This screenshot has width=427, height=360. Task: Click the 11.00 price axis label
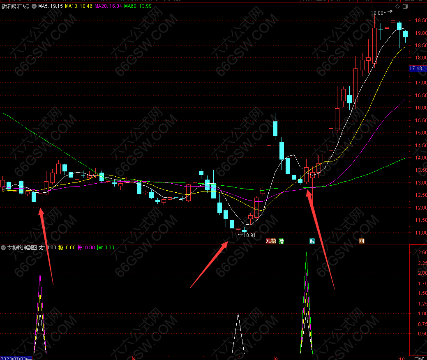click(x=421, y=232)
